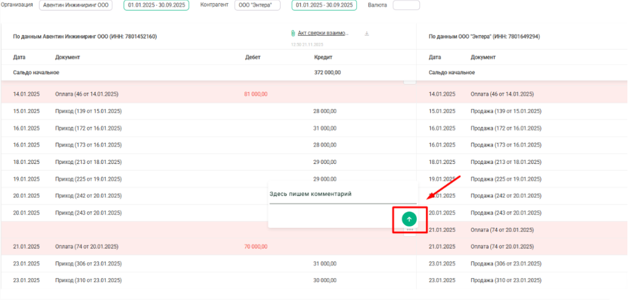629x300 pixels.
Task: Select row 'Продажа (243 от 20.01.2025)'
Action: [506, 213]
